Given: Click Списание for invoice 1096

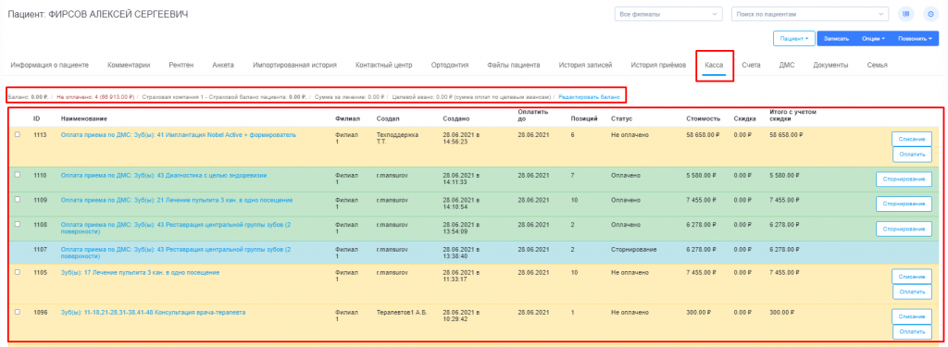Looking at the screenshot, I should (x=912, y=316).
